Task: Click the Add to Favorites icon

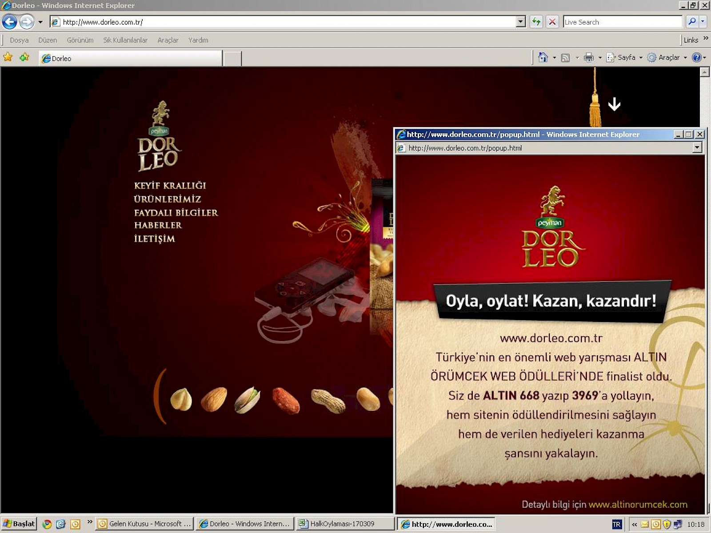Action: [24, 57]
